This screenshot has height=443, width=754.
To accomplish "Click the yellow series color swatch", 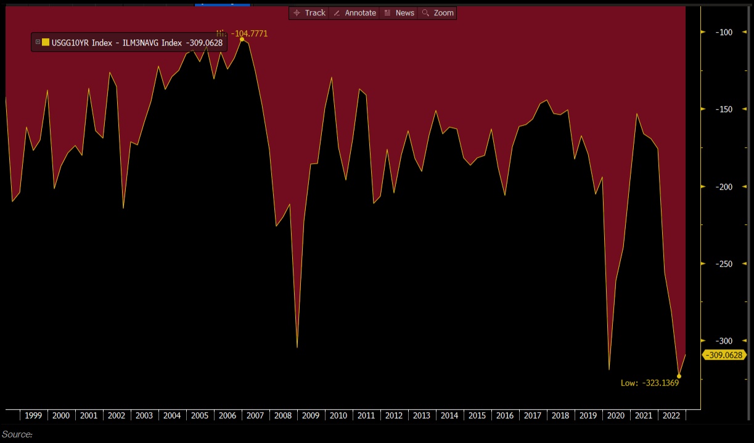I will coord(46,43).
